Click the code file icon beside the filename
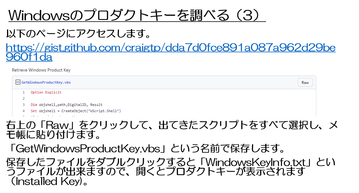This screenshot has height=193, width=359. [x=18, y=82]
